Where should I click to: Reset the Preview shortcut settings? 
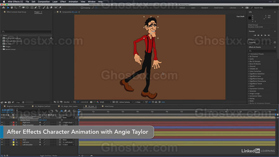pos(275,43)
